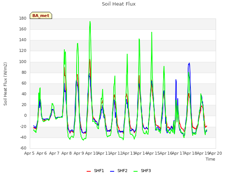The image size is (238, 178).
Task: Click the Apr 13 x-axis date label
Action: (x=129, y=153)
